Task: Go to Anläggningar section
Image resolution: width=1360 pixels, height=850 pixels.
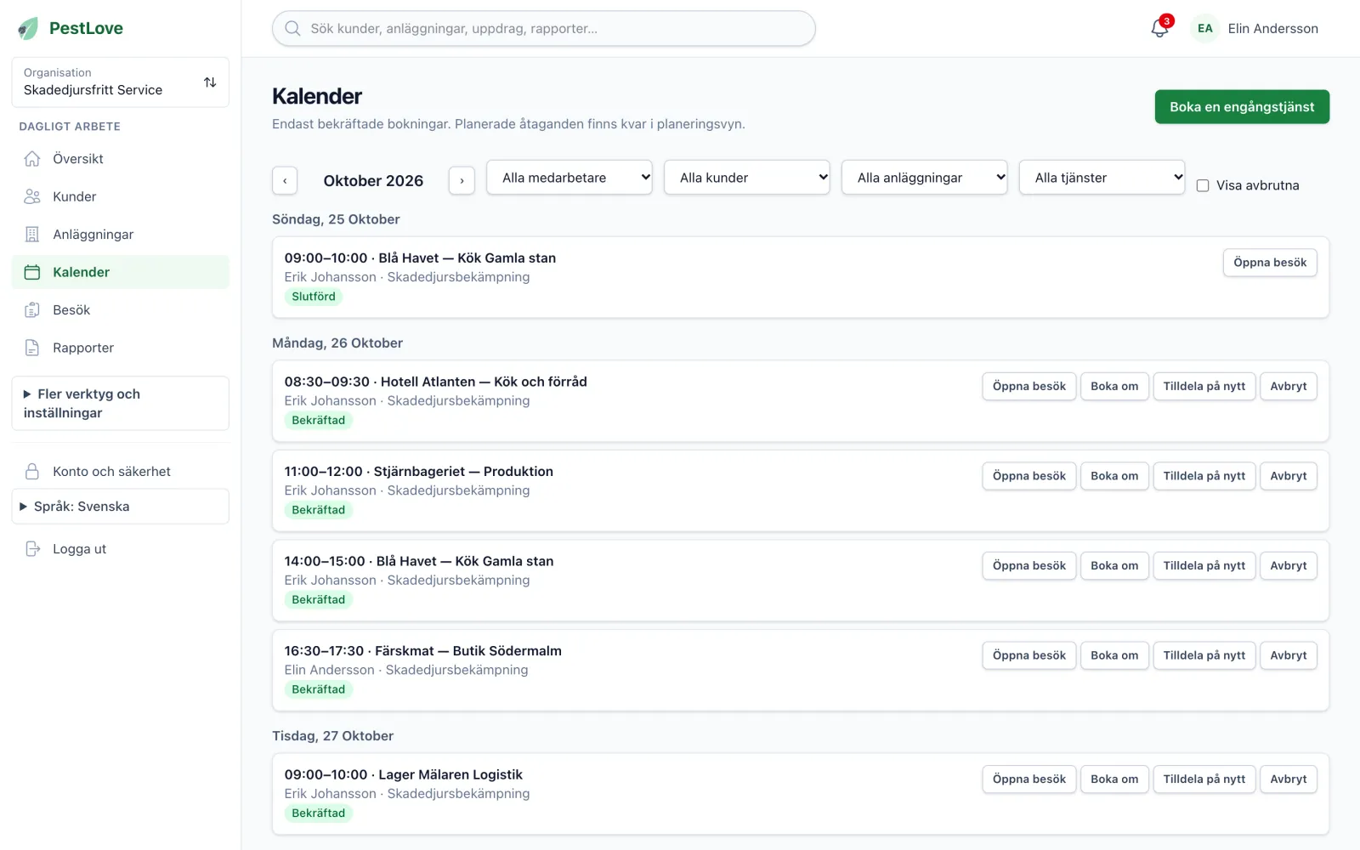Action: click(x=121, y=235)
